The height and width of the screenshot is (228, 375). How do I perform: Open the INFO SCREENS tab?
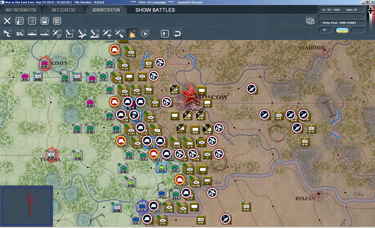tap(63, 10)
